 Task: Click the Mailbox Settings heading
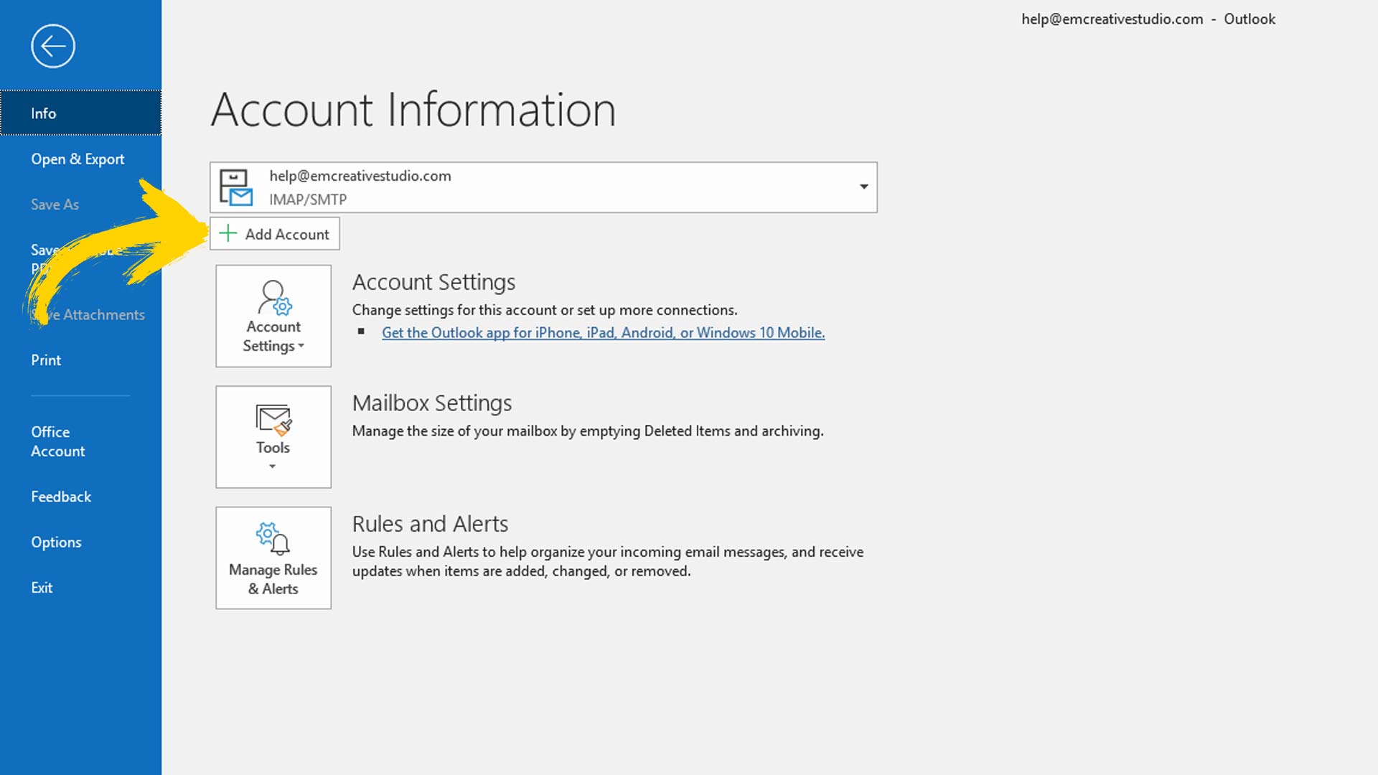[x=432, y=403]
